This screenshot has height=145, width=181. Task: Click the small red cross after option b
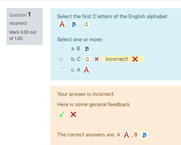[x=97, y=59]
